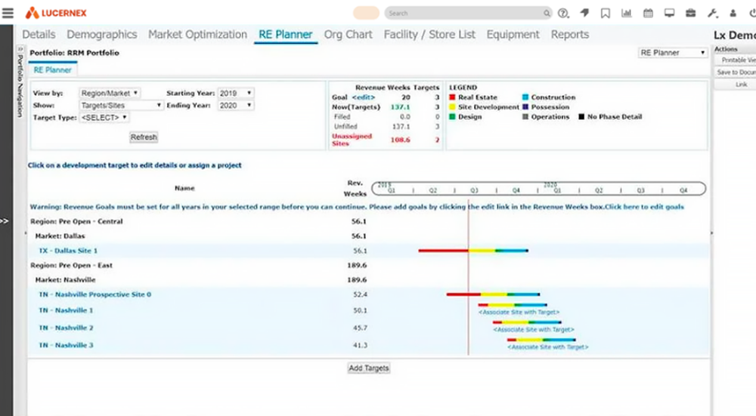Click the Nashville Prospective Site 0 timeline bar
Image resolution: width=756 pixels, height=416 pixels.
(493, 294)
